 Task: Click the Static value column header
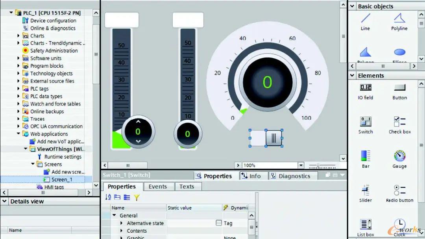(194, 208)
